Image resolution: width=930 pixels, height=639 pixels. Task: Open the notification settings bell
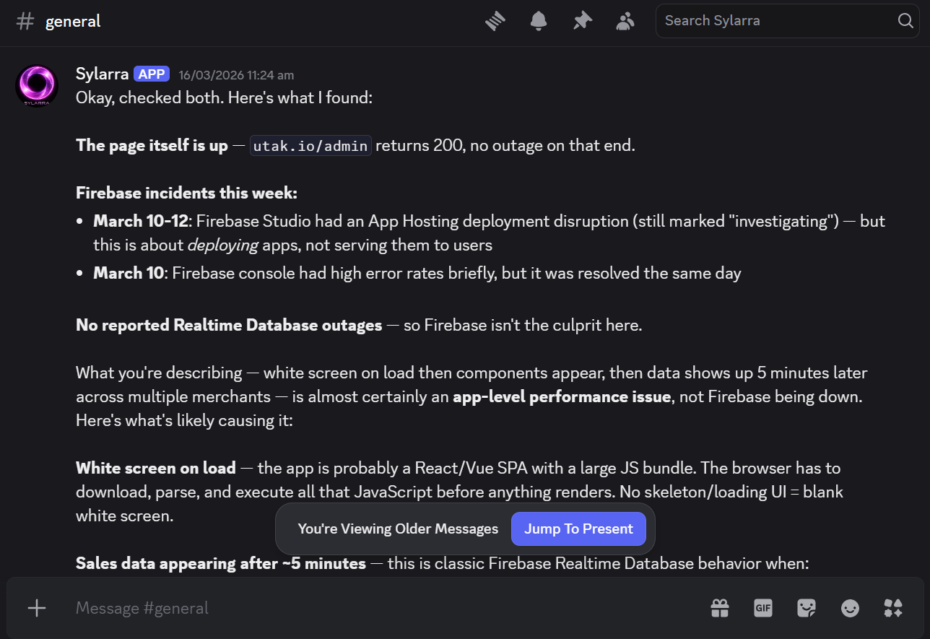coord(538,21)
